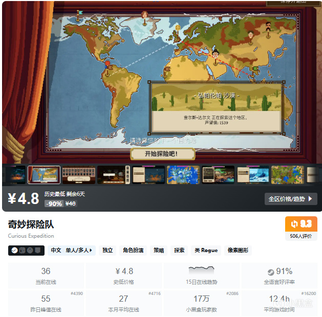Image resolution: width=322 pixels, height=317 pixels.
Task: Select the 探索 tag
Action: (x=179, y=251)
